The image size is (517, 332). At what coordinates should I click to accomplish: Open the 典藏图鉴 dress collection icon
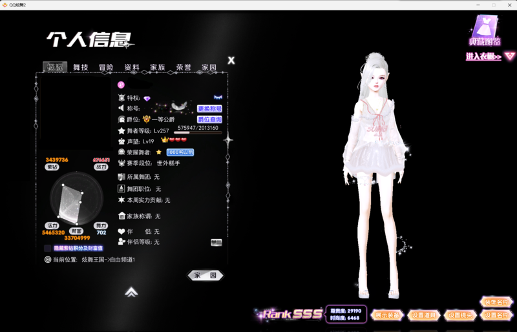point(485,30)
